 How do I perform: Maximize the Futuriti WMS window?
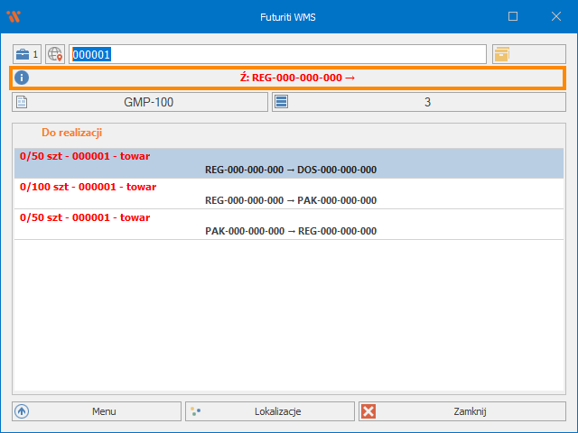point(513,16)
